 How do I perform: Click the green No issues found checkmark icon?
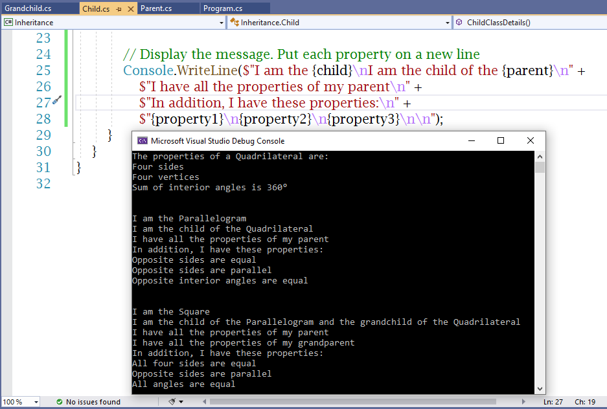(x=59, y=402)
